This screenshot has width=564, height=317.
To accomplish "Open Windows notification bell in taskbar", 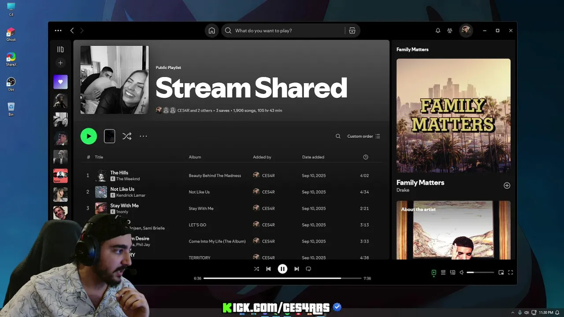I will (x=558, y=313).
